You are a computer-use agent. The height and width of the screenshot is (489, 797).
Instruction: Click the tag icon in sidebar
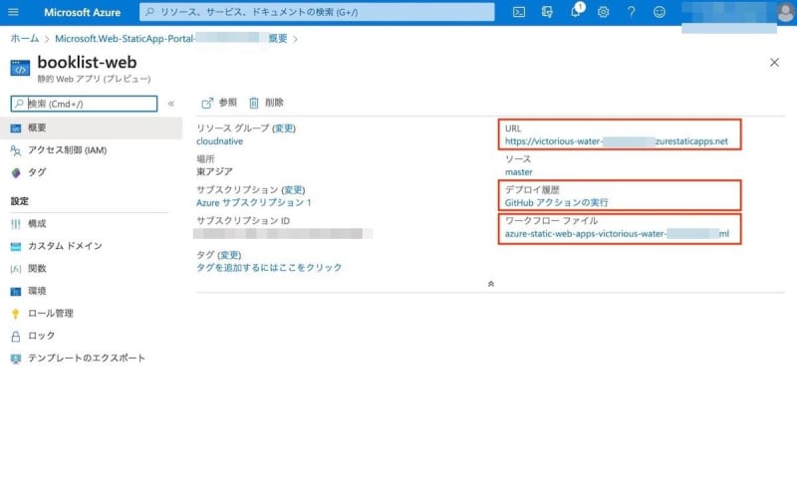(x=16, y=173)
